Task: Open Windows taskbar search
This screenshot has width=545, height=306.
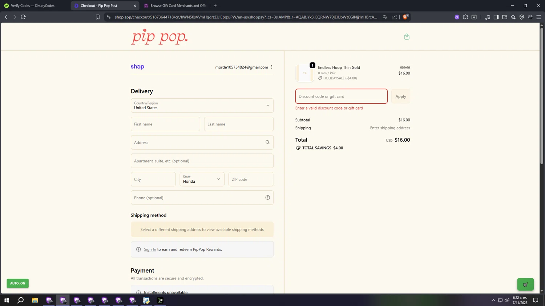Action: [21, 300]
